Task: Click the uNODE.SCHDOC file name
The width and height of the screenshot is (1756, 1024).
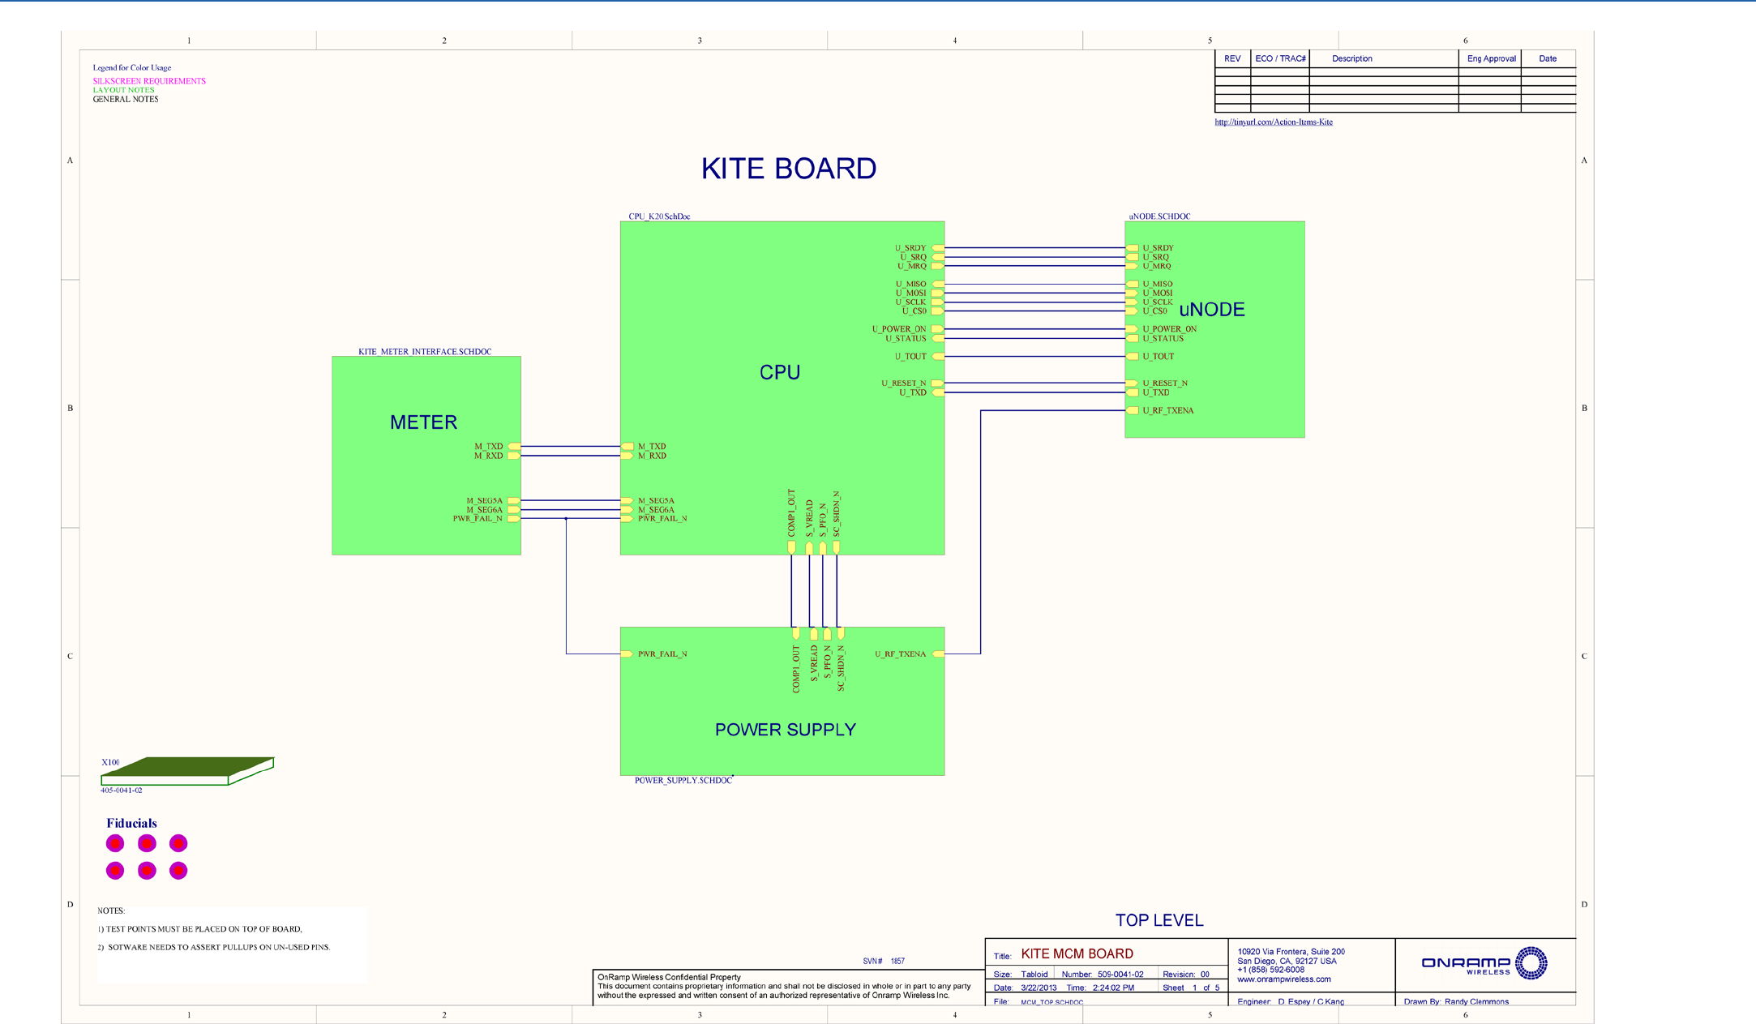Action: point(1159,216)
